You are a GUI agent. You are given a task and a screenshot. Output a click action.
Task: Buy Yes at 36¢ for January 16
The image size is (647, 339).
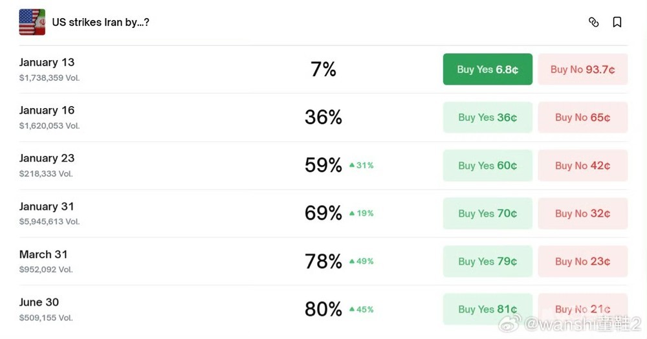coord(487,117)
